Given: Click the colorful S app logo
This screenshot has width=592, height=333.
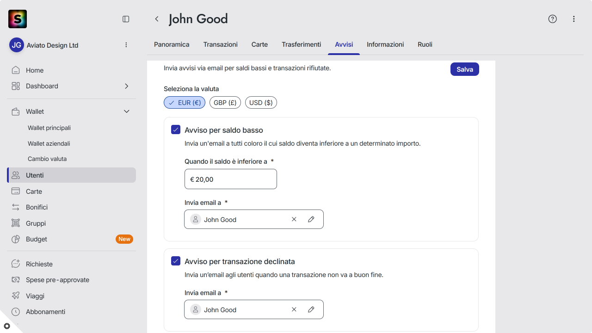Looking at the screenshot, I should (18, 19).
